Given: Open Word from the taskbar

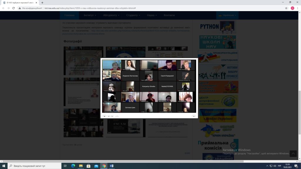Looking at the screenshot, I should [111, 166].
